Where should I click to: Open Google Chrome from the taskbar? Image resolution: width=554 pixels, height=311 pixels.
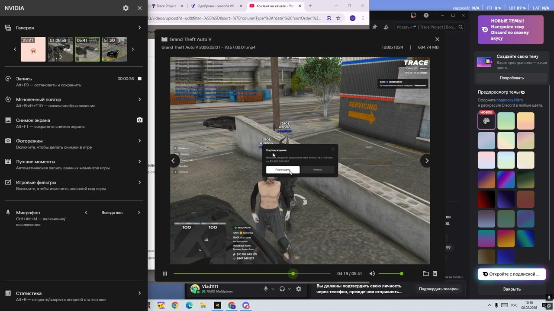[175, 305]
